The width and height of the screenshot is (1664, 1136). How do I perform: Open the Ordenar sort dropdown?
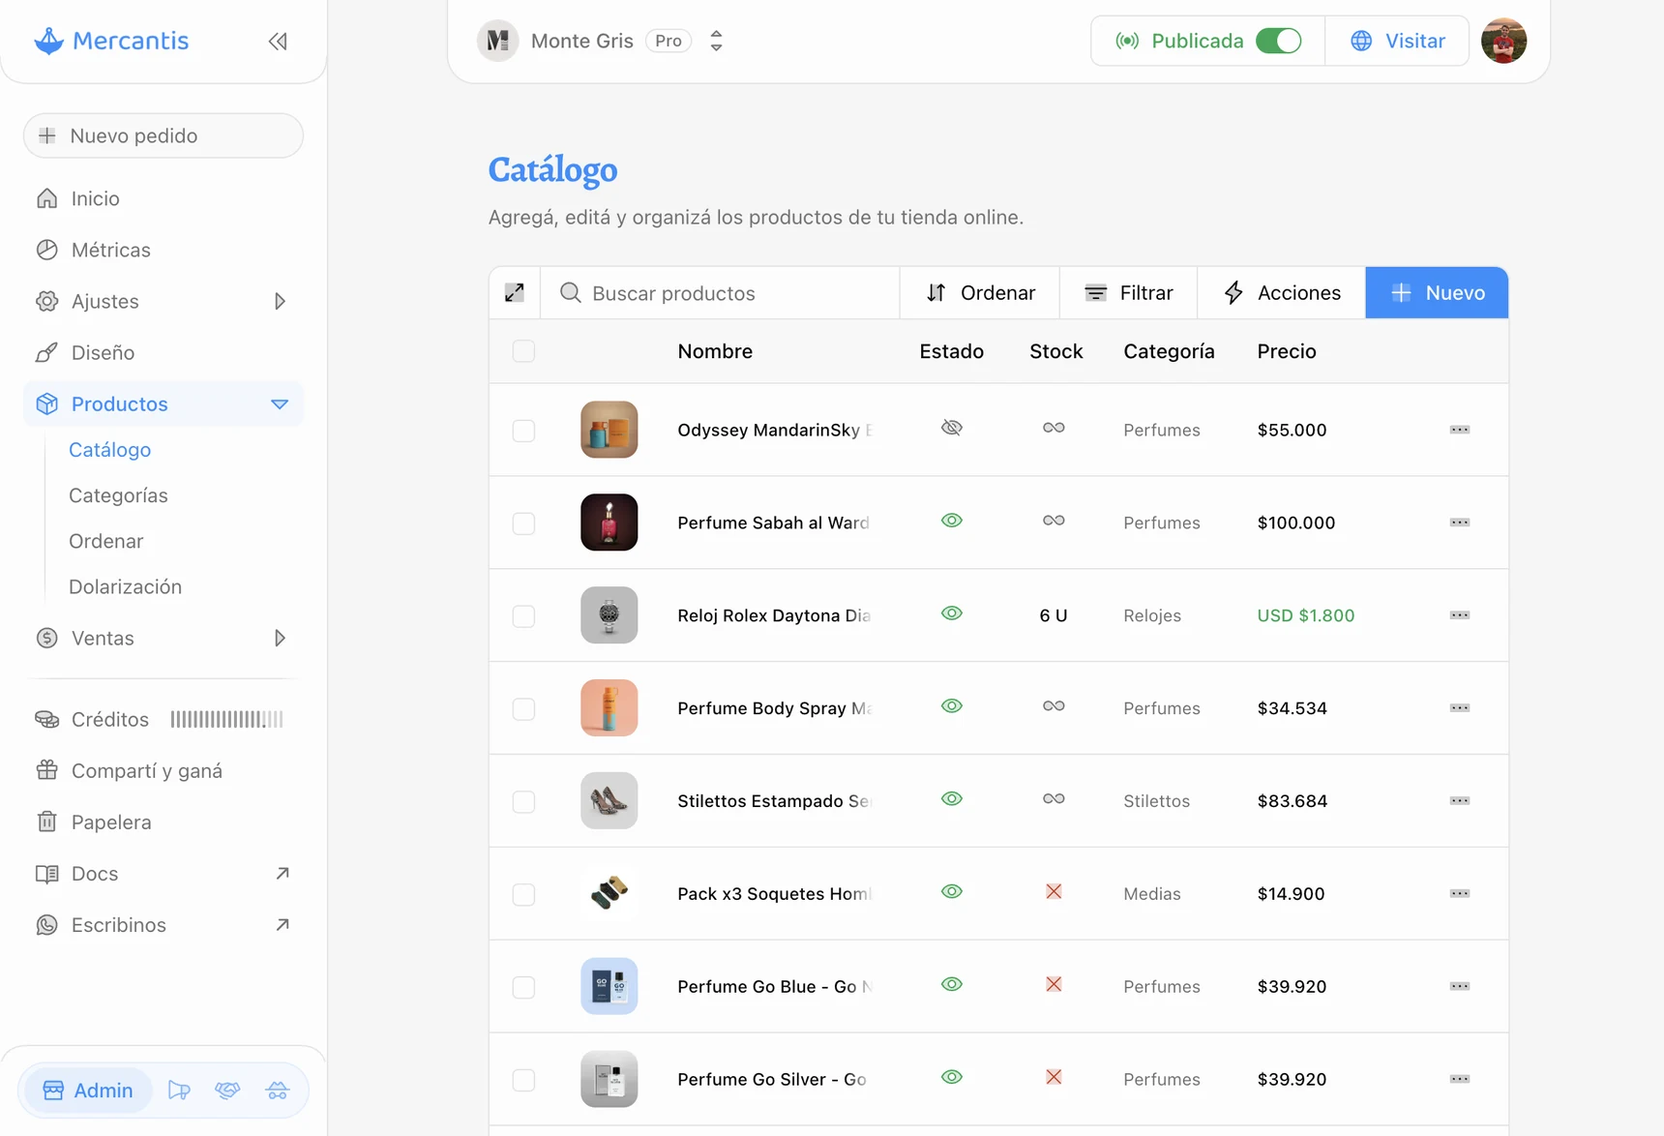click(x=980, y=292)
